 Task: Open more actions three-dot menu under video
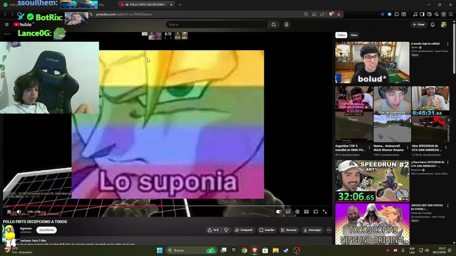click(x=328, y=230)
